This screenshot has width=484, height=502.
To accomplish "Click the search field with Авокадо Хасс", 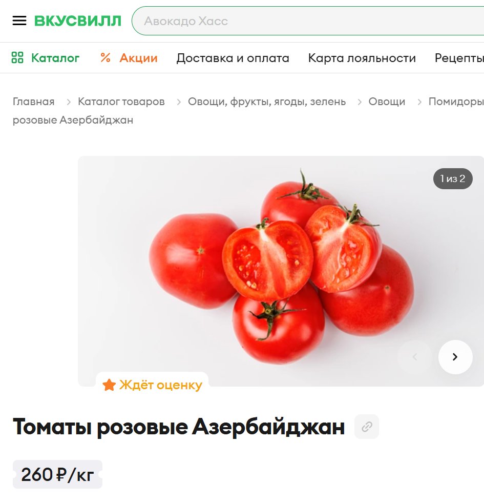I will (308, 21).
